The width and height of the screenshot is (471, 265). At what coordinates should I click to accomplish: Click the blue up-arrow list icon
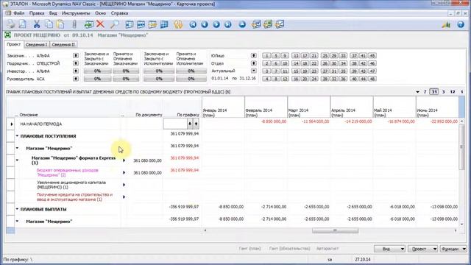242,24
